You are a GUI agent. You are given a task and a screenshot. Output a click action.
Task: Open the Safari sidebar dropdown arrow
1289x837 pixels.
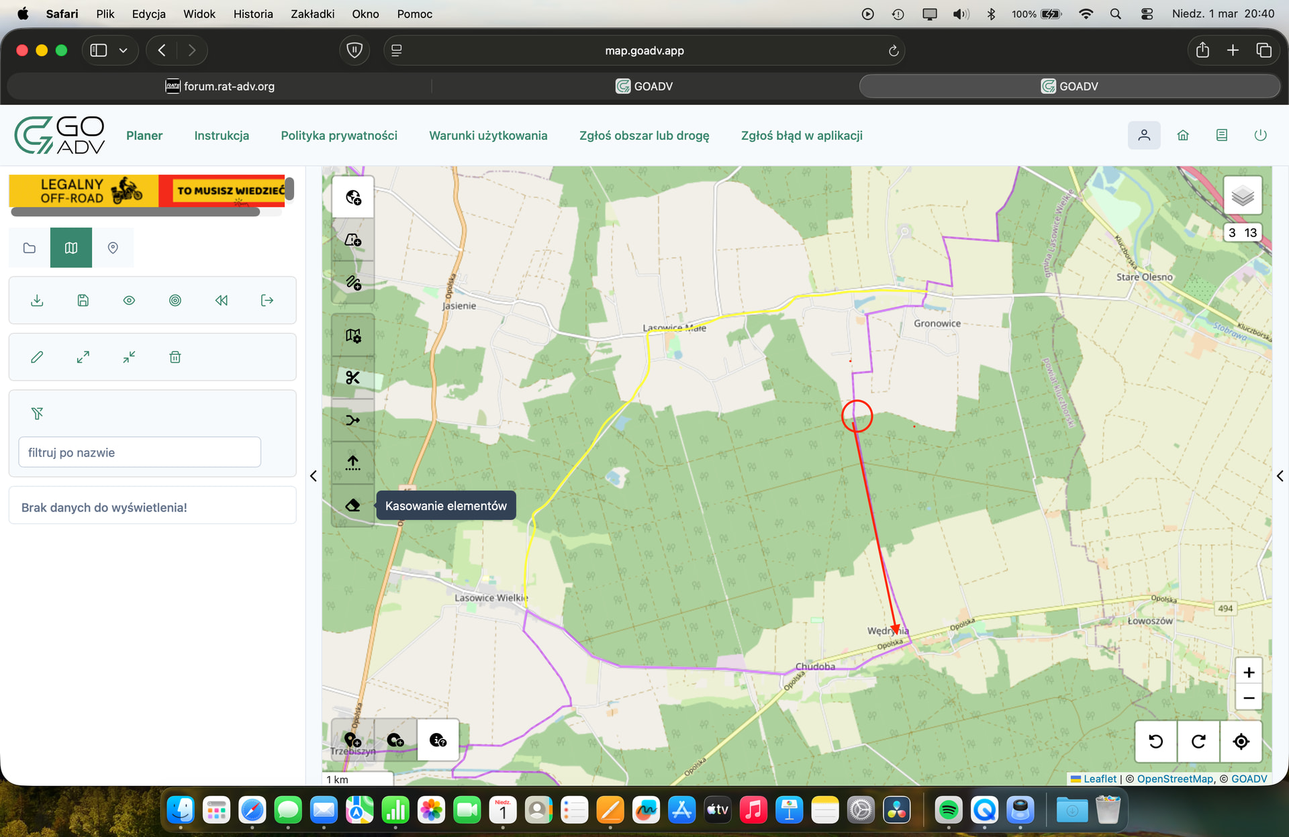point(123,50)
